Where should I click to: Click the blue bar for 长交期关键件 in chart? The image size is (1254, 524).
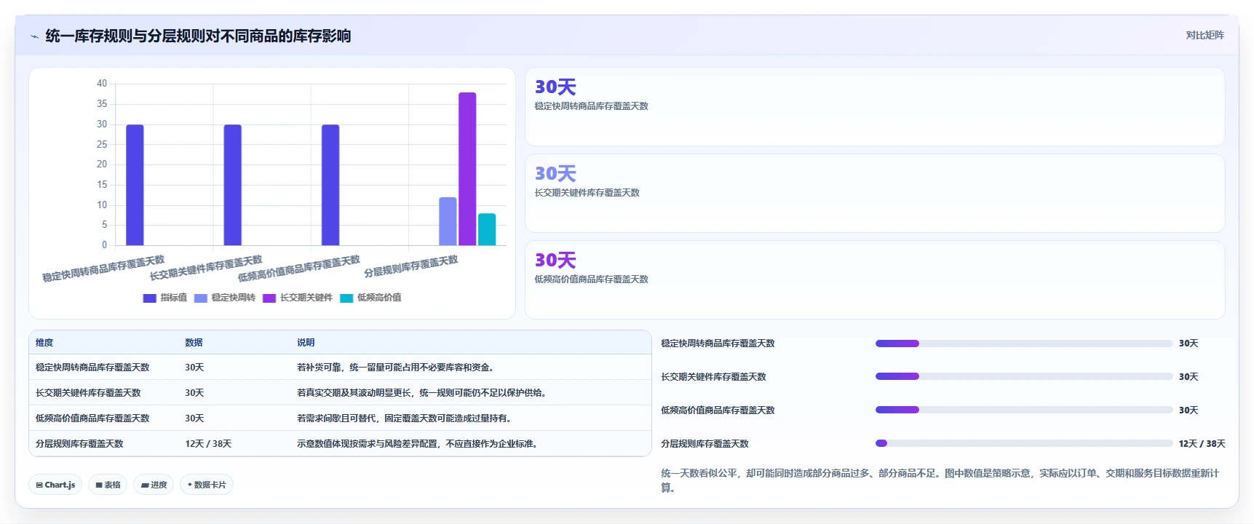tap(232, 185)
